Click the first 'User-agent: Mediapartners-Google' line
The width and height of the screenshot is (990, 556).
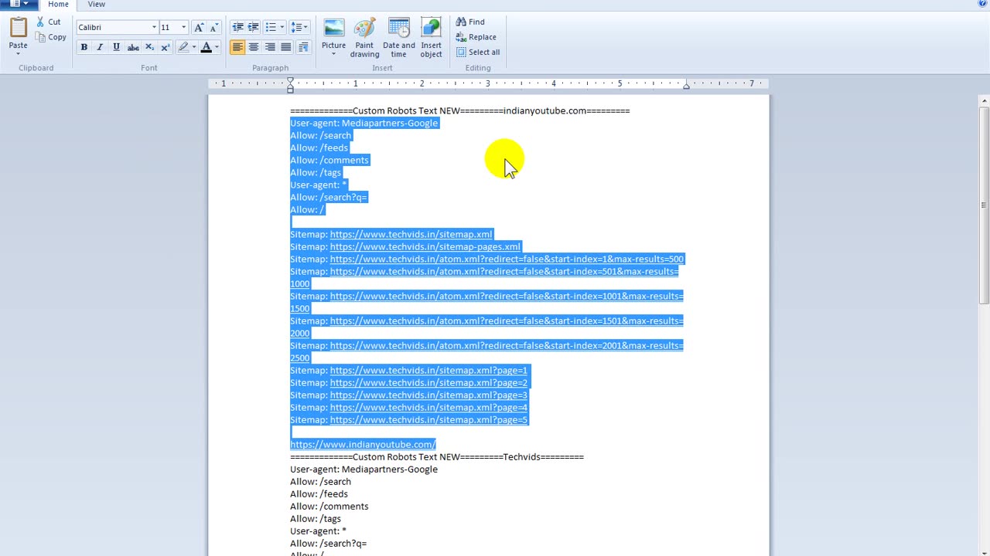click(x=364, y=123)
